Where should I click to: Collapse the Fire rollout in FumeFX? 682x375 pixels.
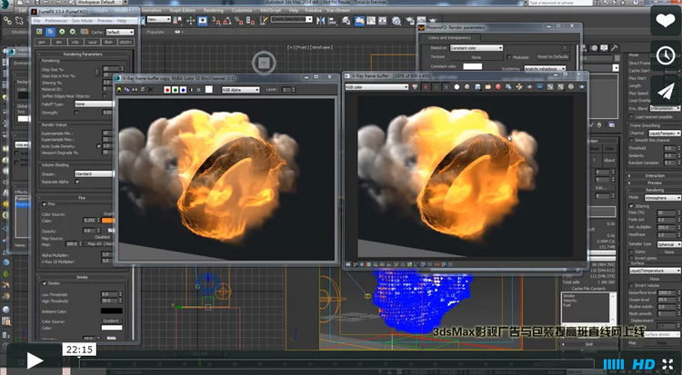point(83,198)
